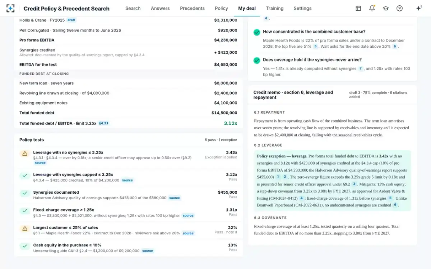Go to the Precedents tab
The height and width of the screenshot is (269, 431).
click(192, 8)
